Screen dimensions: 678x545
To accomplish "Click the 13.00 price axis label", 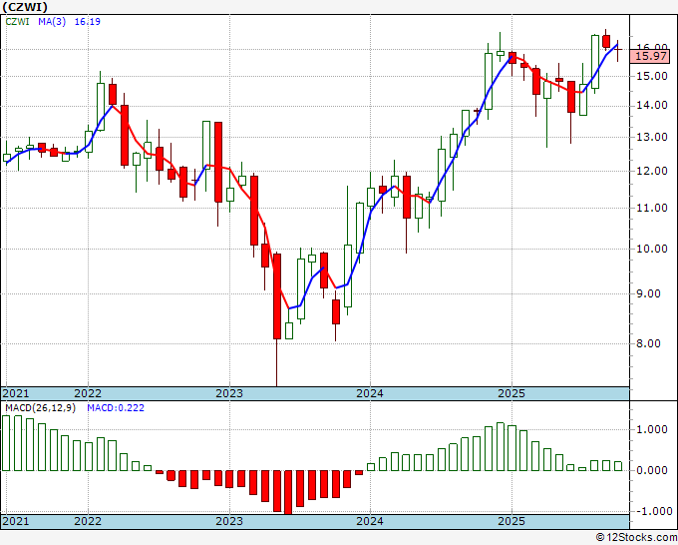I will coord(652,137).
